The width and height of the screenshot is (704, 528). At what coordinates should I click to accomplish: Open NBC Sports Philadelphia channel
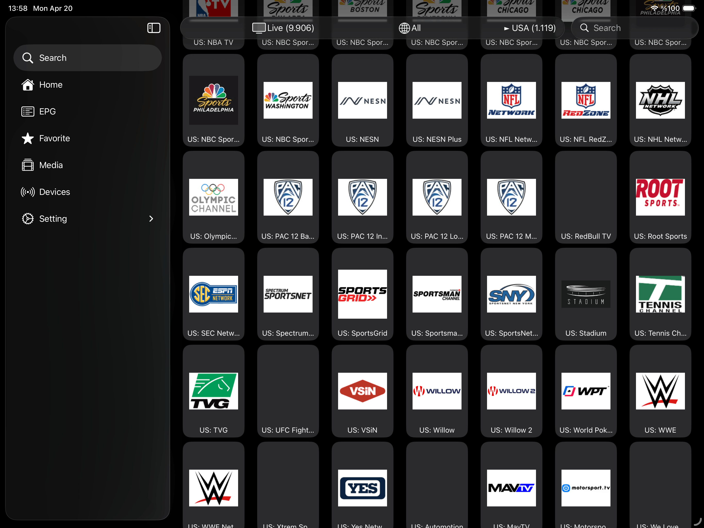(x=214, y=100)
